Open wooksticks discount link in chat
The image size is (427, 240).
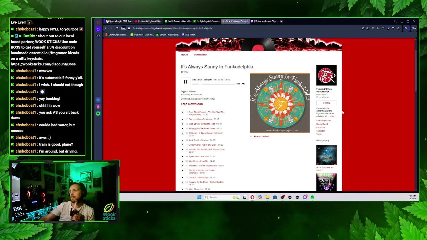(43, 64)
